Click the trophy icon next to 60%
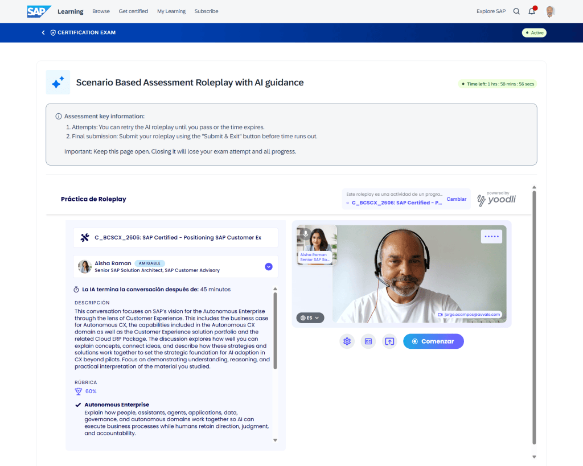 click(78, 391)
